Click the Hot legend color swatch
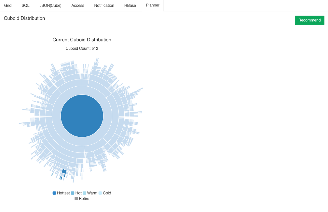The image size is (328, 212). pyautogui.click(x=73, y=193)
